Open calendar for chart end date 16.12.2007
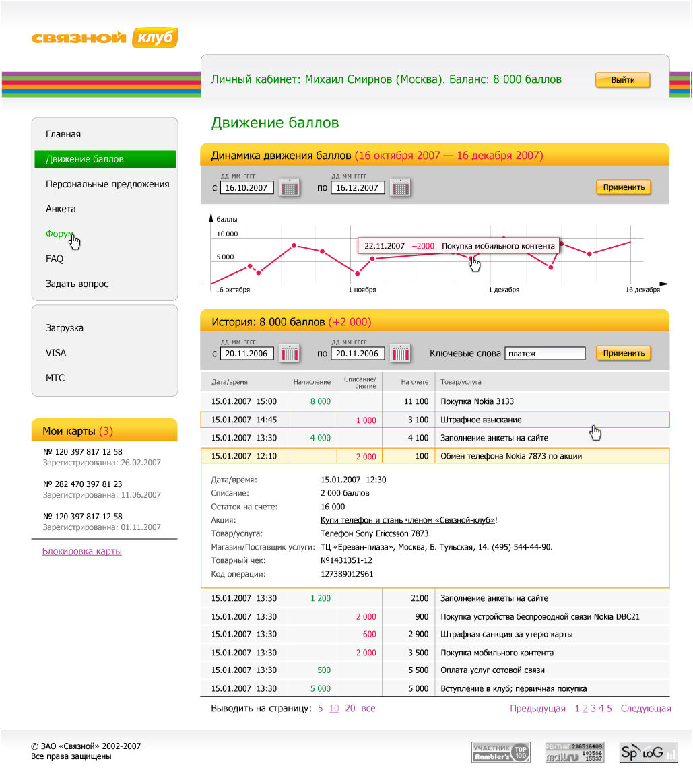The width and height of the screenshot is (693, 776). (x=400, y=187)
